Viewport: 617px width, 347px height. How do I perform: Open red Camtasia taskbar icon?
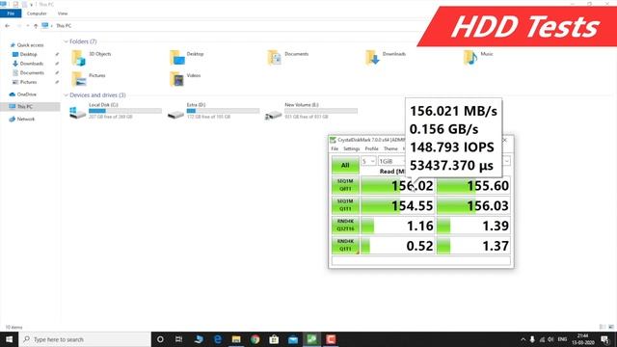331,339
